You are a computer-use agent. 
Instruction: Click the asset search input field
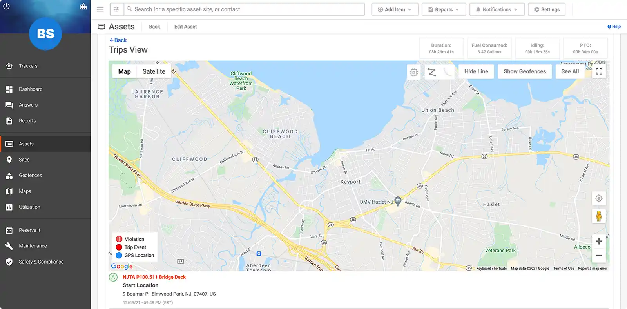pyautogui.click(x=247, y=9)
